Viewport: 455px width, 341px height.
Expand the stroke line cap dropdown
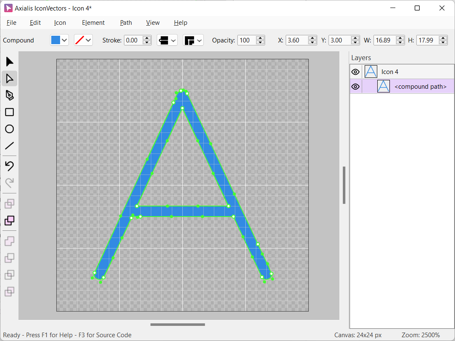[167, 40]
